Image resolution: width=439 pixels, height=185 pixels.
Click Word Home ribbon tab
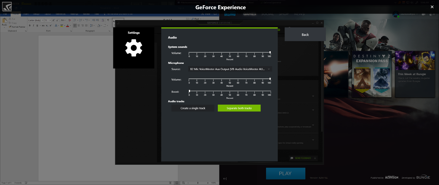[16, 14]
